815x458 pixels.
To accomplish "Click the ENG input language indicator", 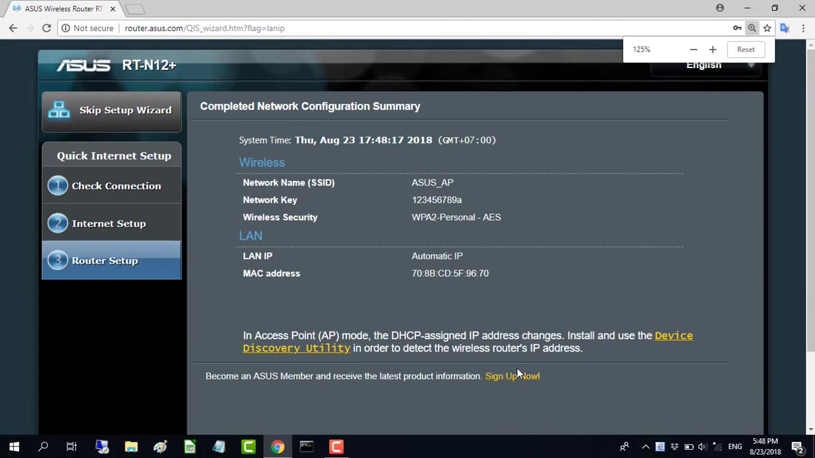I will coord(735,447).
